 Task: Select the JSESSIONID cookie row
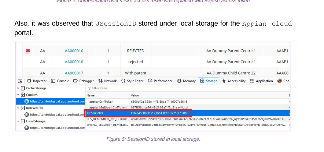187,113
